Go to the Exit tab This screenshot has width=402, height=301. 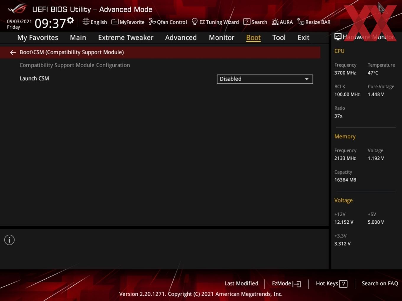[304, 37]
